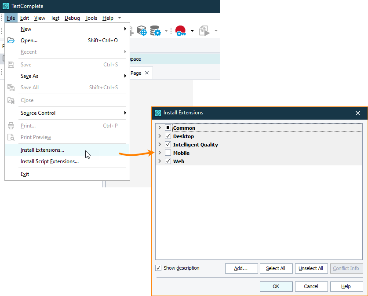Click the Conflict Info button

[346, 268]
